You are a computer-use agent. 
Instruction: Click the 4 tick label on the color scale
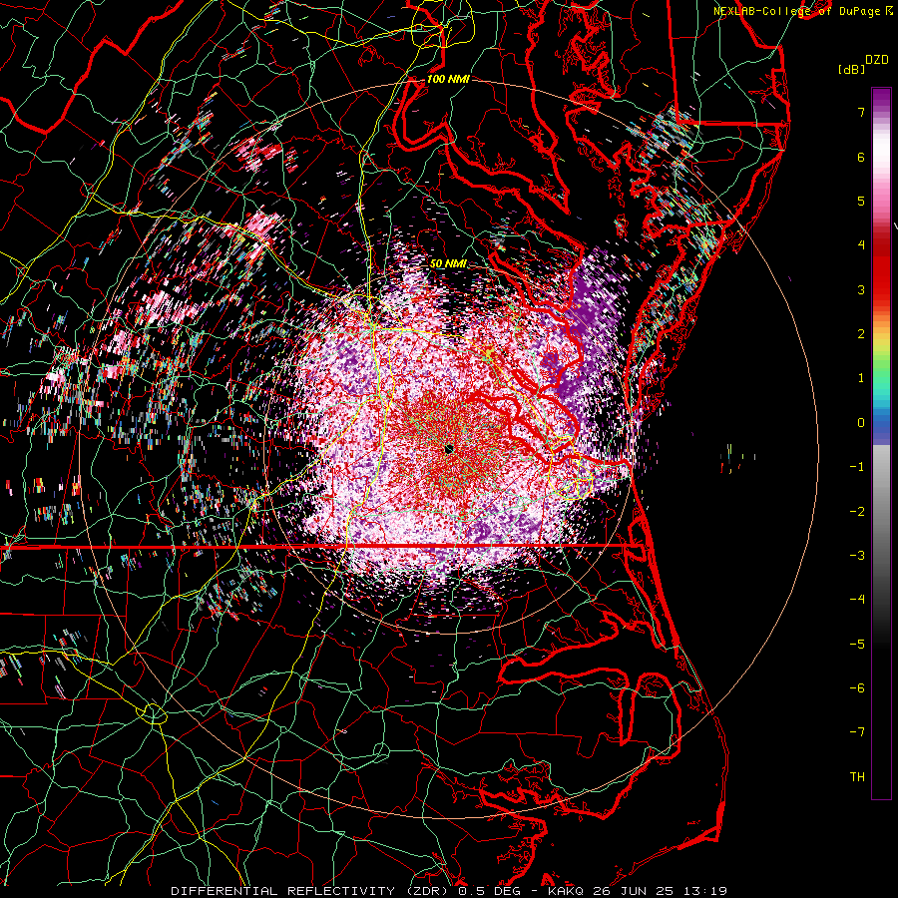pos(861,245)
